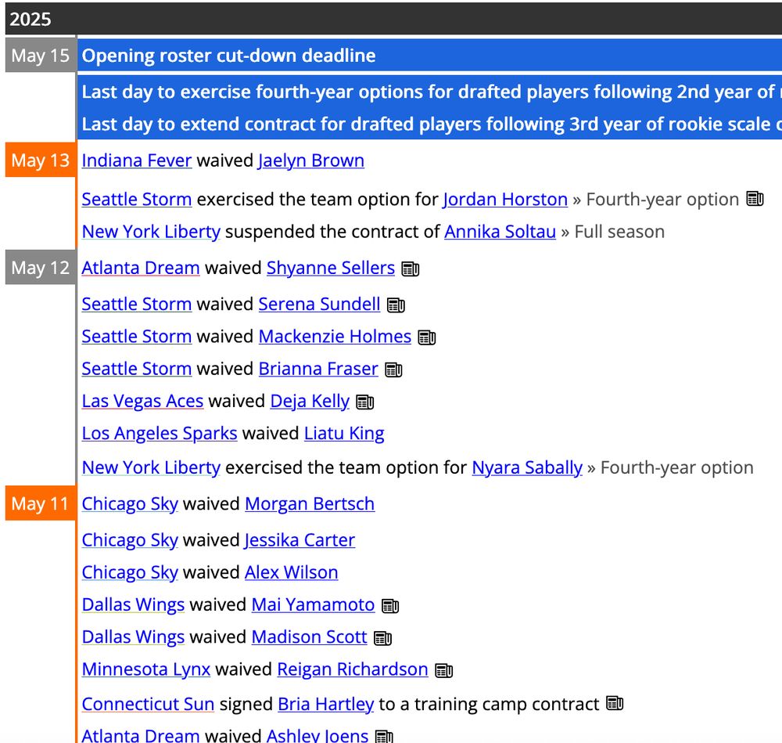The height and width of the screenshot is (743, 782).
Task: Open the article icon beside Mai Yamamoto
Action: [x=389, y=604]
